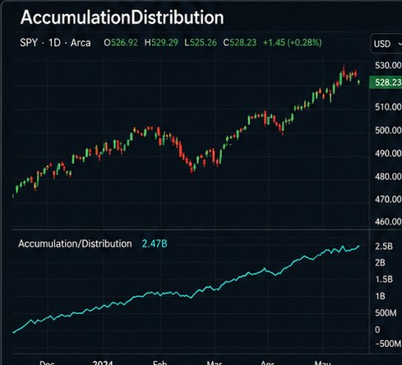Click the 460.00 price axis label

click(388, 221)
